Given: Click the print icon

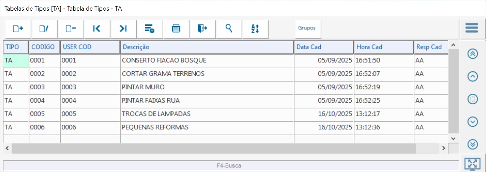Looking at the screenshot, I should click(176, 29).
